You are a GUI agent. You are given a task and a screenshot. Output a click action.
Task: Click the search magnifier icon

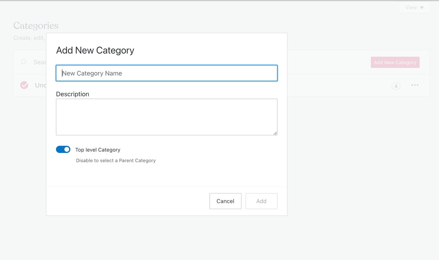tap(23, 62)
